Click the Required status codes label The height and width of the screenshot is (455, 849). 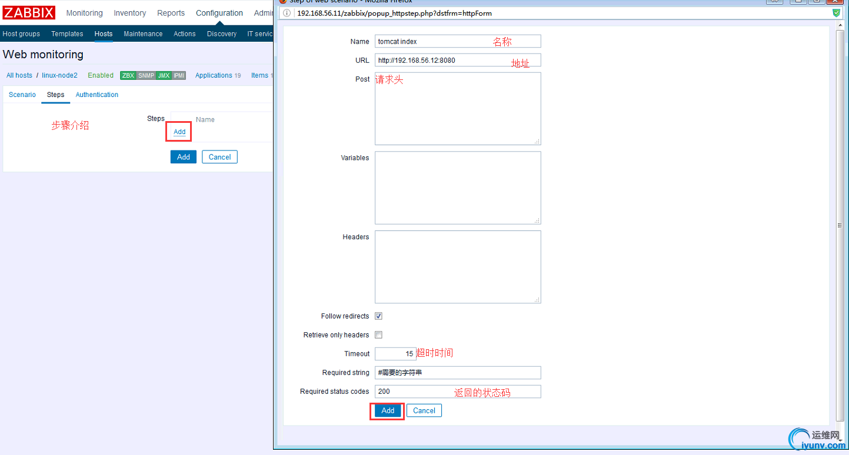335,392
